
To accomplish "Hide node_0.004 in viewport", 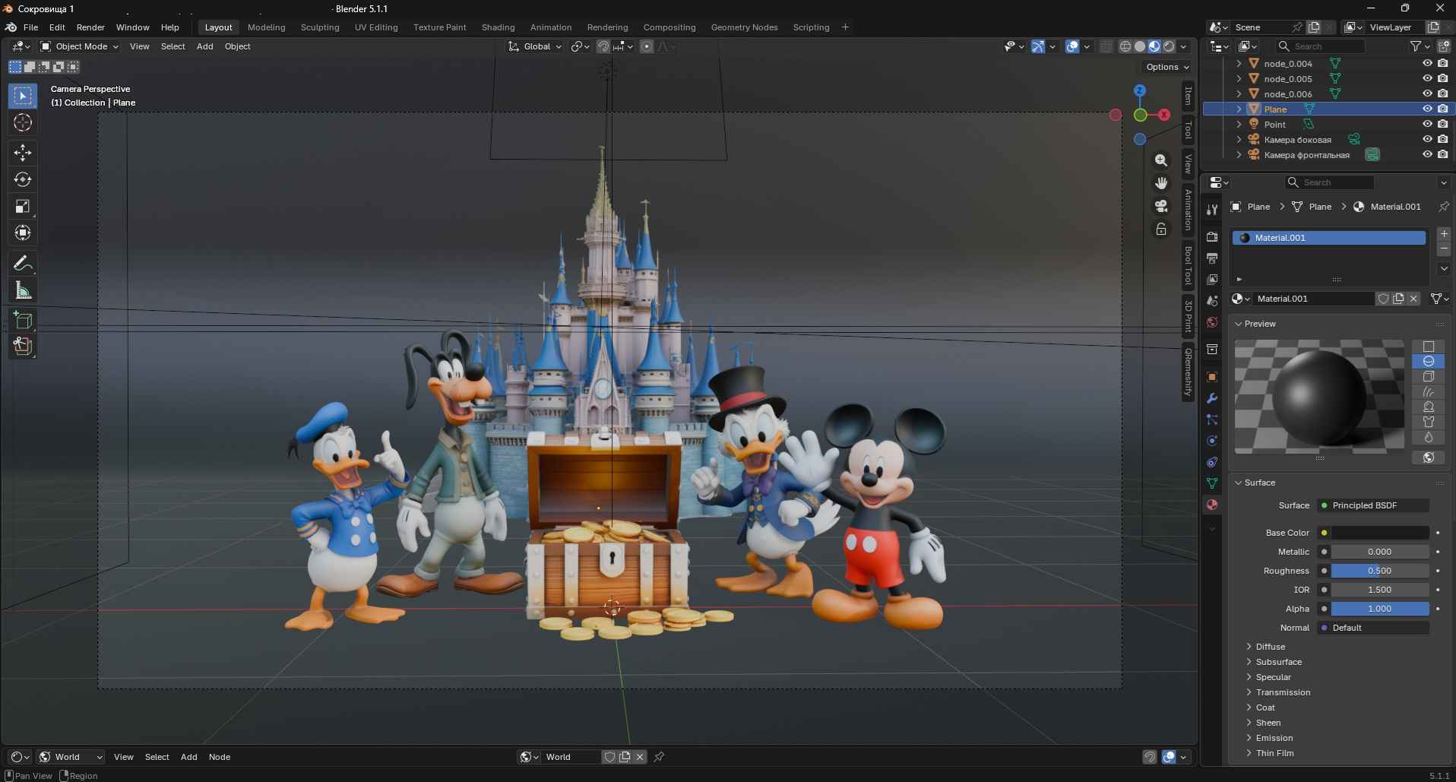I will click(x=1427, y=64).
